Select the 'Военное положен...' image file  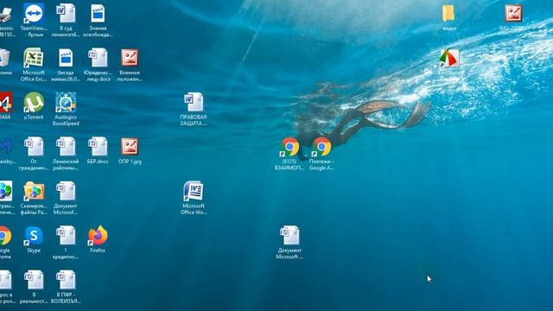click(x=130, y=58)
